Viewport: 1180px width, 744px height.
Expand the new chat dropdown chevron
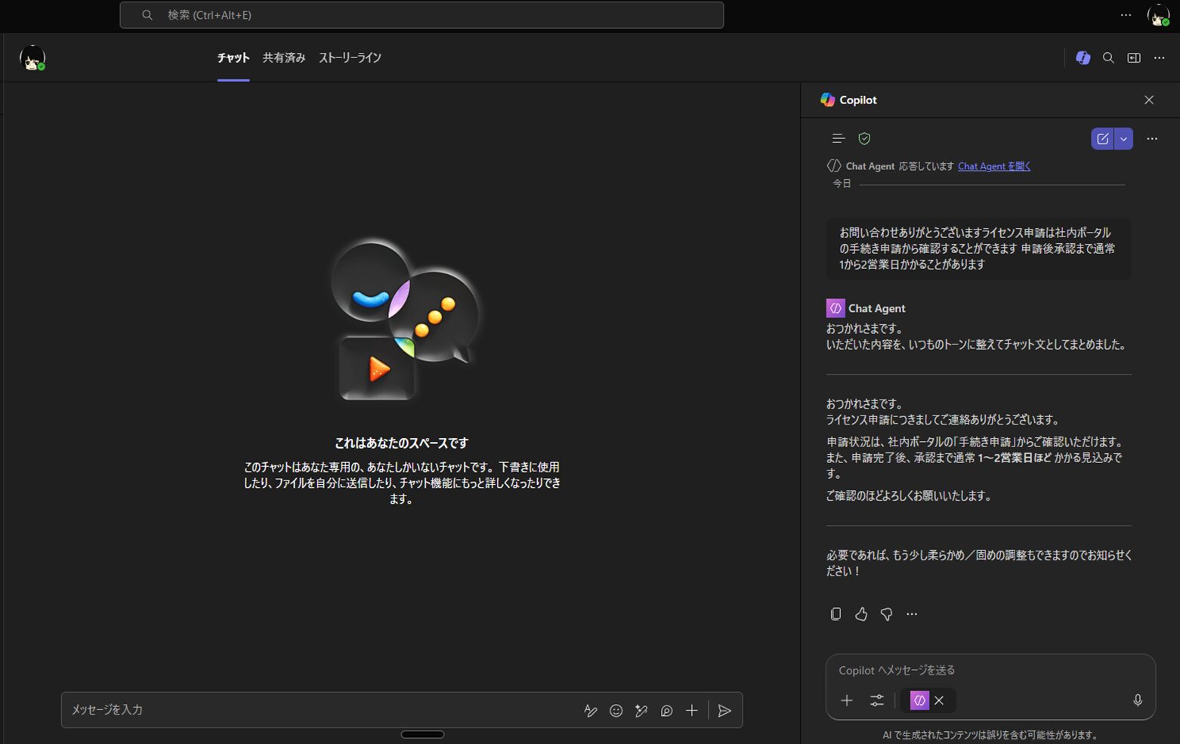click(1123, 139)
